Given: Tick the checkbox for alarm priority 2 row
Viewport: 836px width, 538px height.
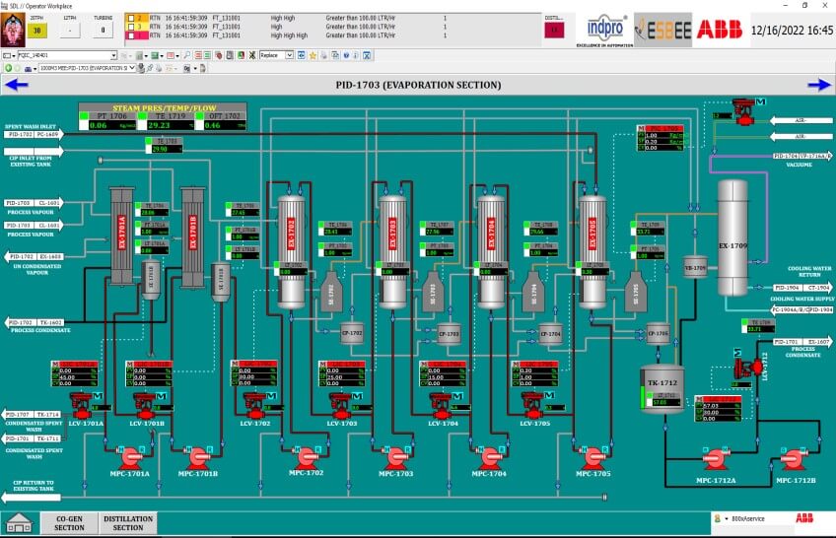Looking at the screenshot, I should click(131, 18).
